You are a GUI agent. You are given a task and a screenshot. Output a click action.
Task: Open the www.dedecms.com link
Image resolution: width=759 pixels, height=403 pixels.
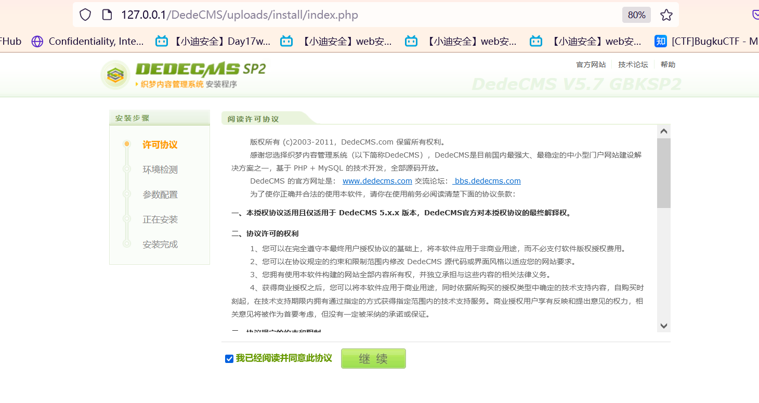pyautogui.click(x=377, y=181)
